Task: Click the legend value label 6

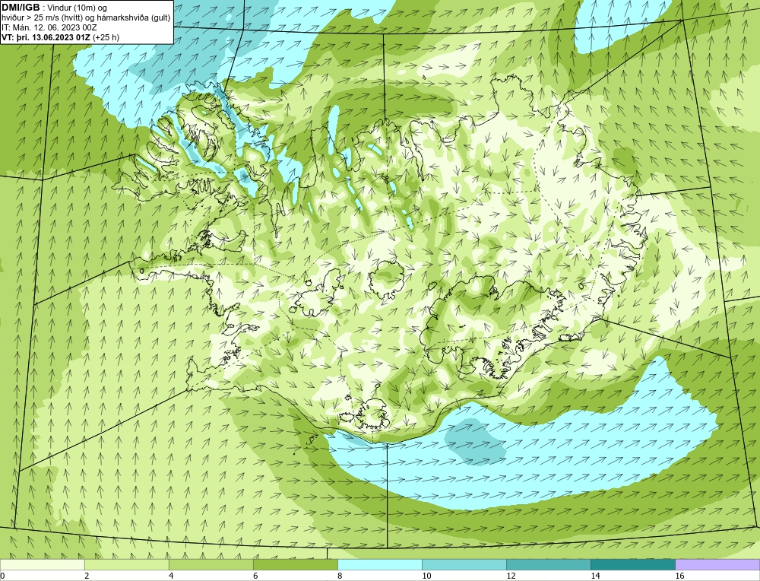Action: point(255,576)
